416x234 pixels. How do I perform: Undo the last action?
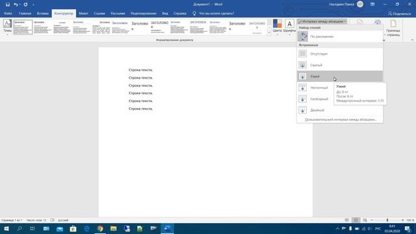(16, 5)
